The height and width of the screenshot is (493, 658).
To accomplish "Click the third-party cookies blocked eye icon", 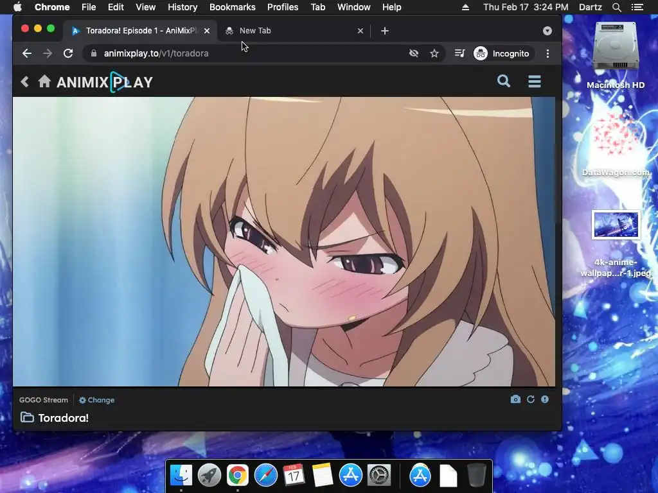I will coord(414,53).
